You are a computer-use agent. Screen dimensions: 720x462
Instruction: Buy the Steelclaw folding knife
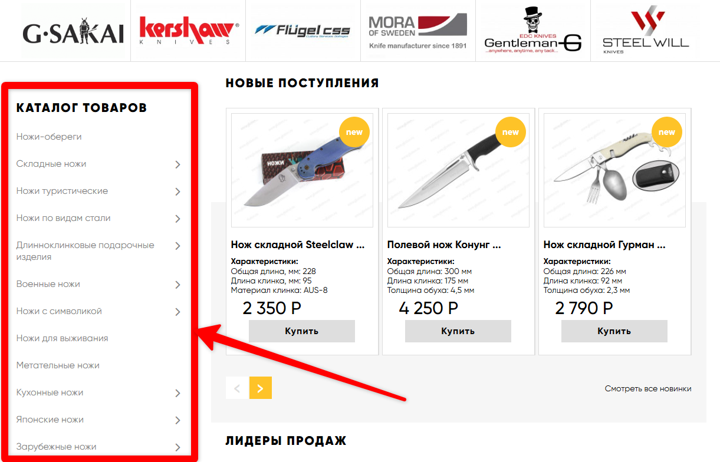302,331
